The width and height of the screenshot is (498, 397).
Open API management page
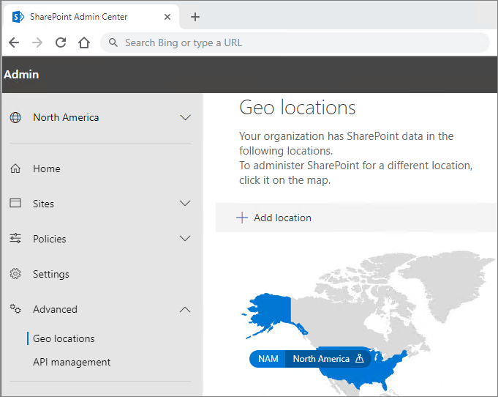point(72,362)
